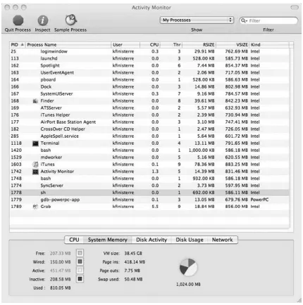Click the Page ins 418.14 MB value
This screenshot has width=303, height=305.
135,262
